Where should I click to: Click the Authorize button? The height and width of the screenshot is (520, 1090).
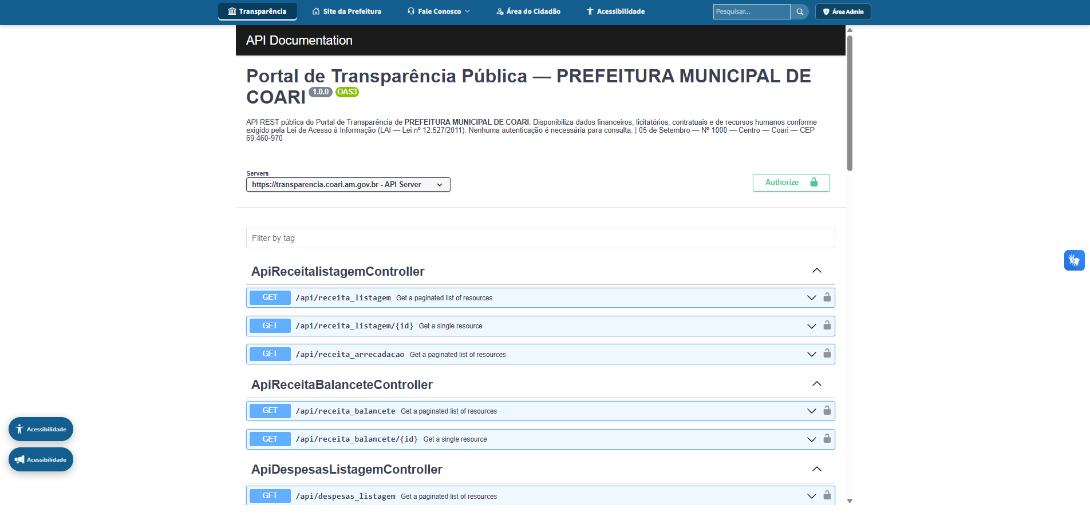pos(791,182)
